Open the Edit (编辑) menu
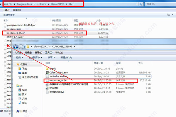The height and width of the screenshot is (117, 176). pyautogui.click(x=28, y=53)
